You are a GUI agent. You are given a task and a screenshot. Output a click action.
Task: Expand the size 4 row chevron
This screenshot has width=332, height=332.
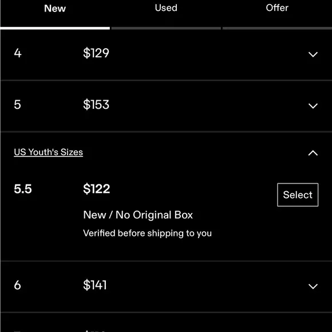[313, 54]
